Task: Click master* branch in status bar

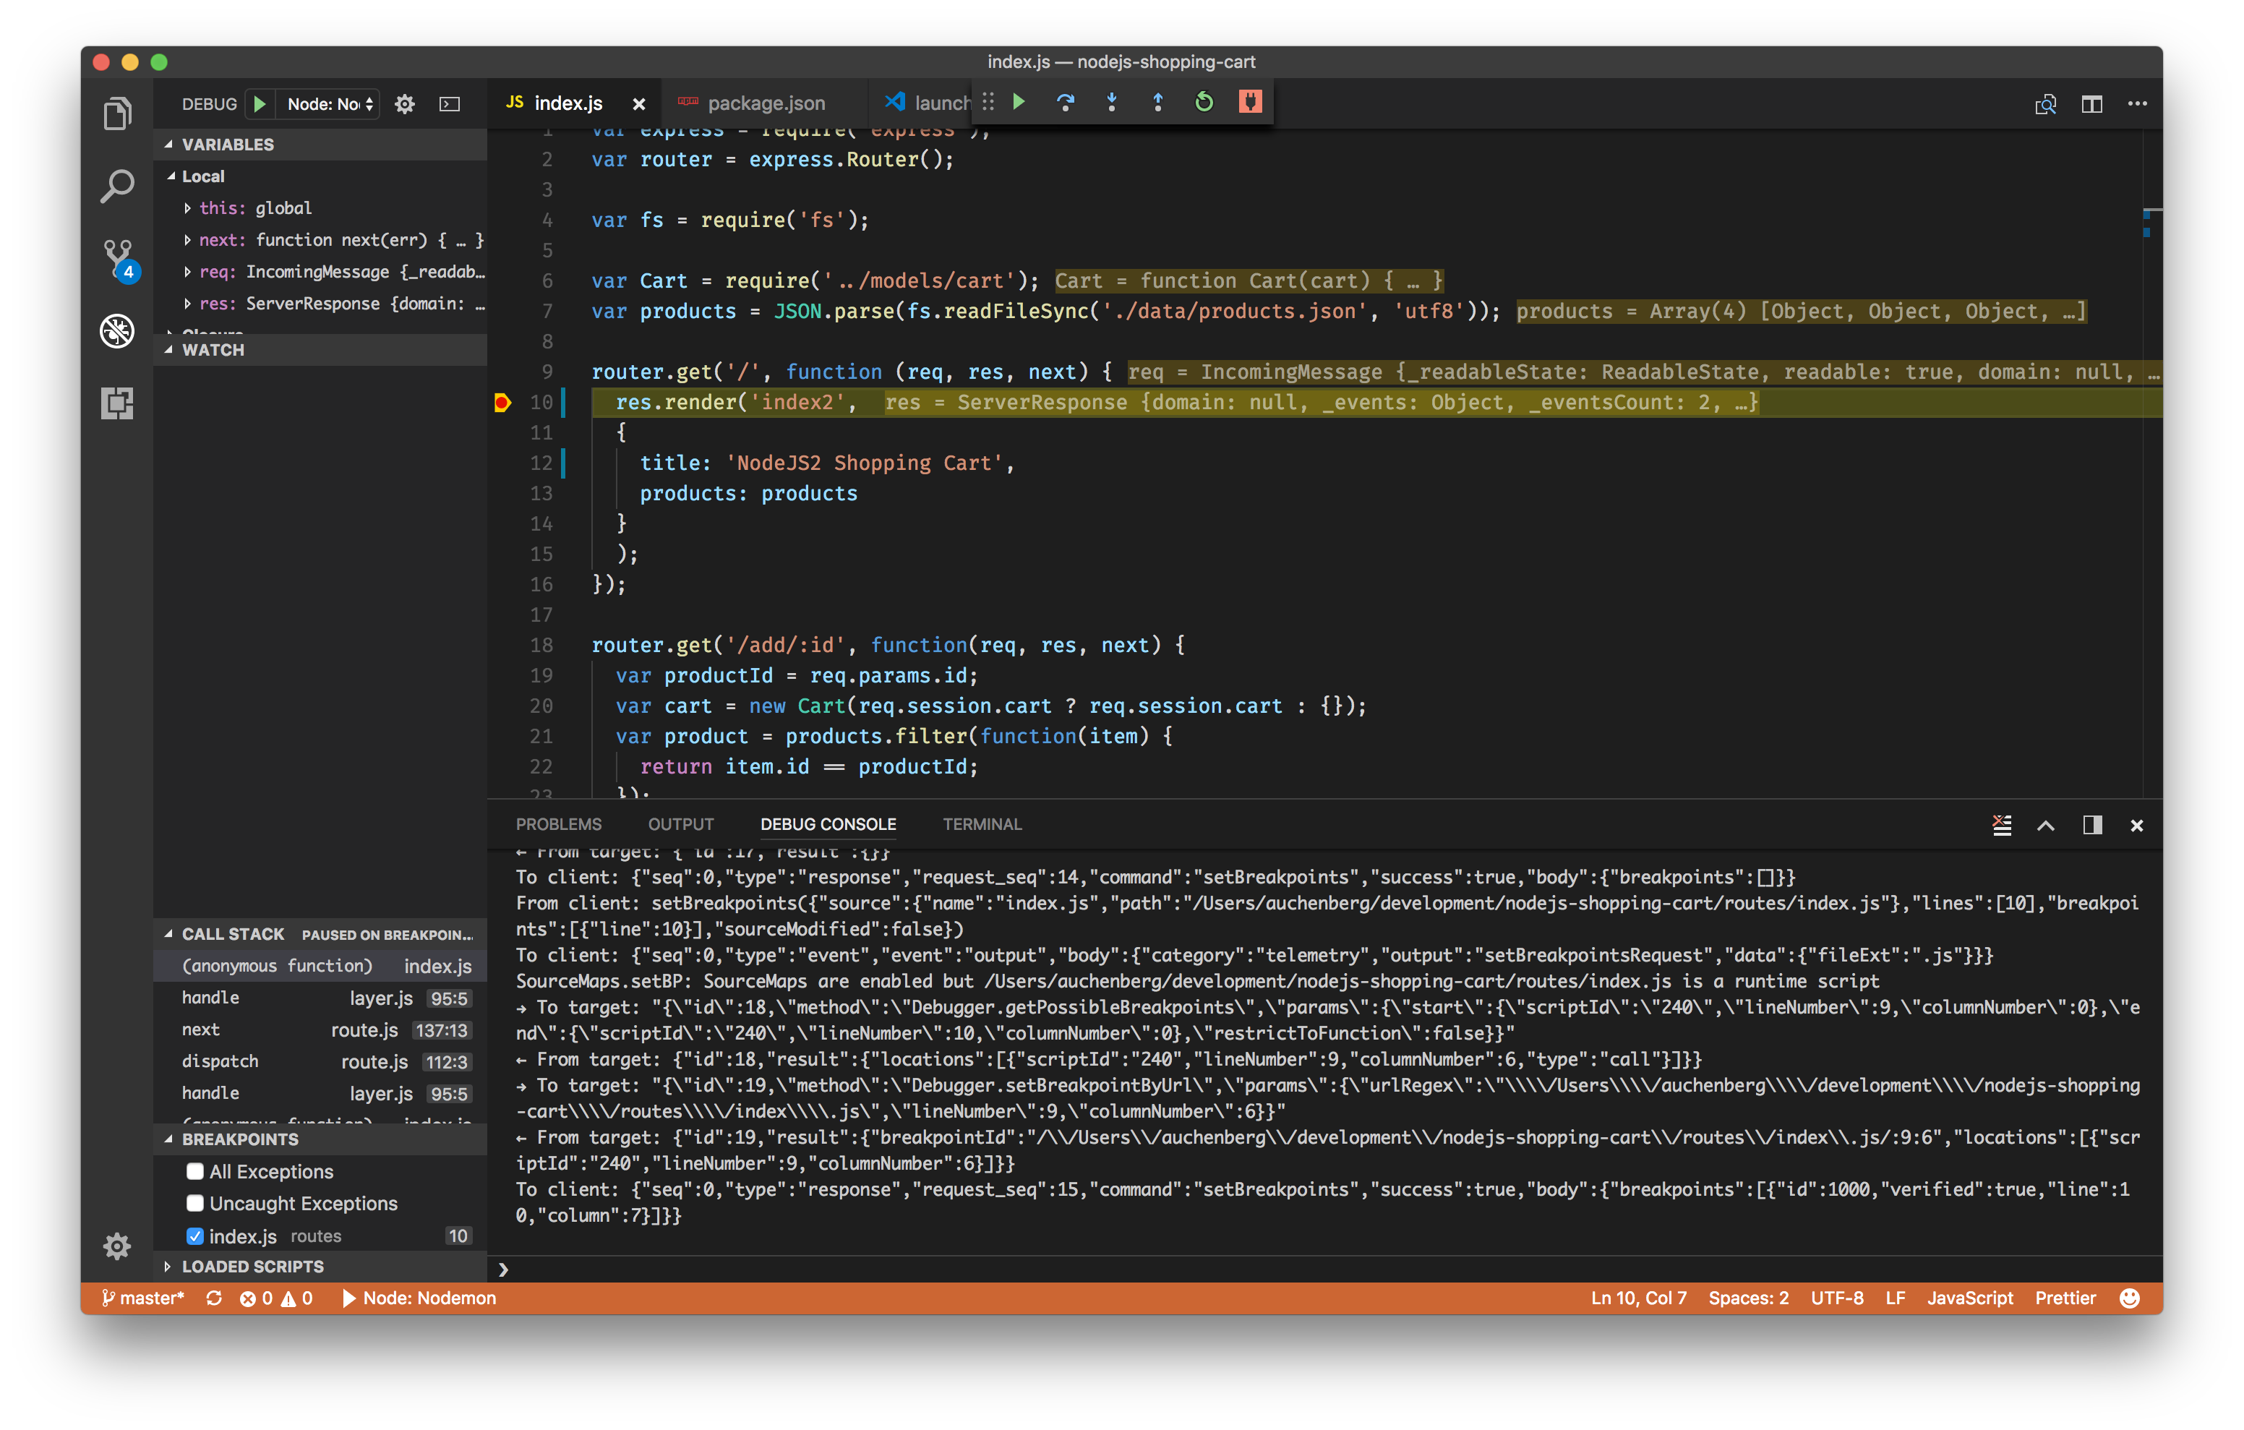Action: click(x=144, y=1298)
